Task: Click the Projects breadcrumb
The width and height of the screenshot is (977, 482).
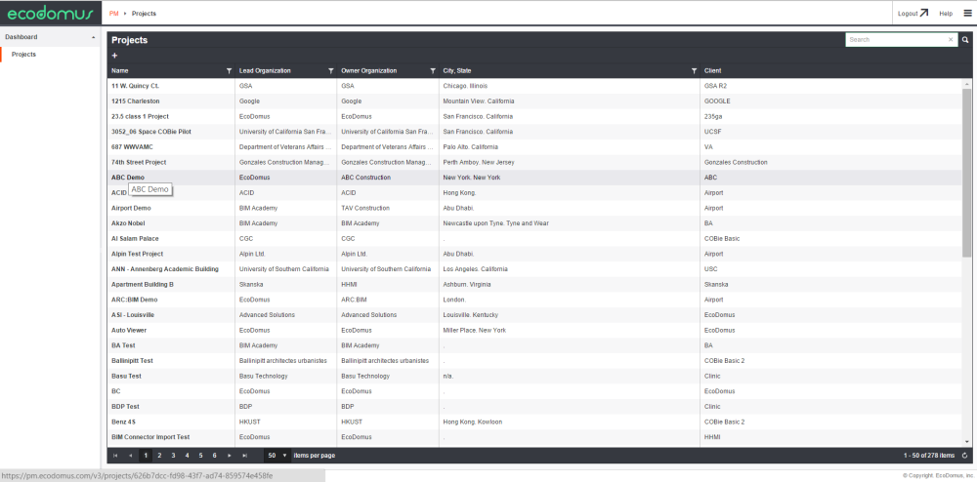Action: click(144, 13)
